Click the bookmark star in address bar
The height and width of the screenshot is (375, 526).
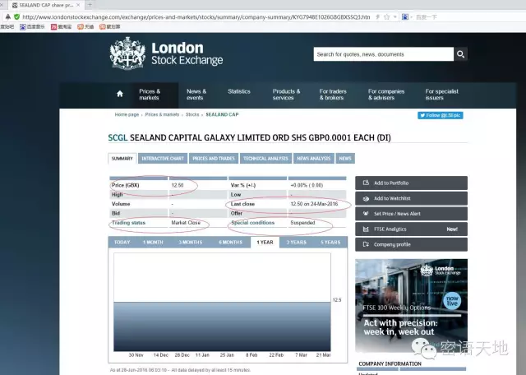pos(387,16)
